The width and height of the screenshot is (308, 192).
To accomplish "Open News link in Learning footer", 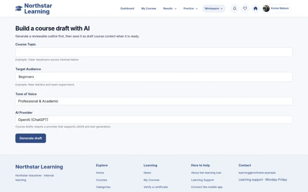I will [147, 173].
